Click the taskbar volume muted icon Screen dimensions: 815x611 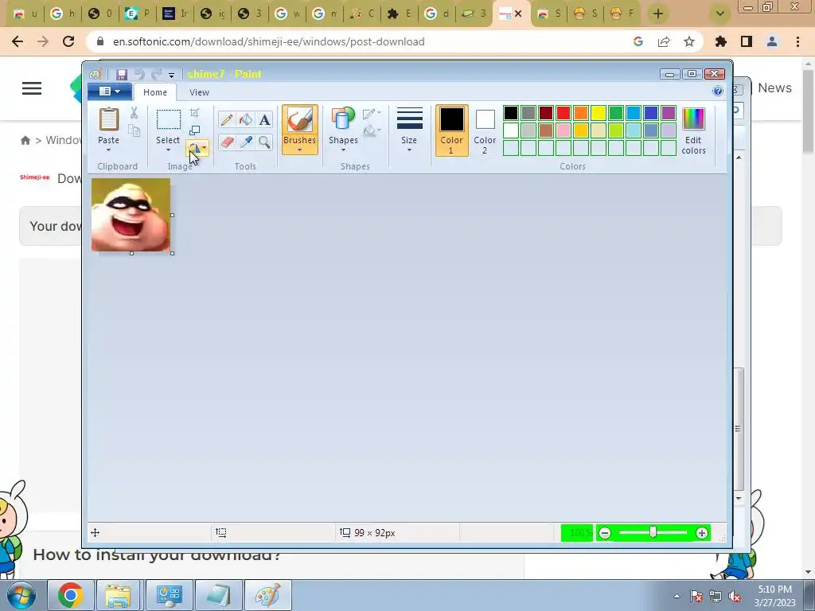tap(735, 597)
